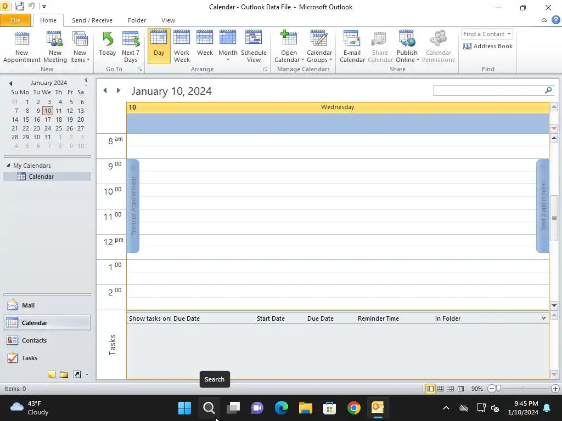The height and width of the screenshot is (421, 562).
Task: Switch to Schedule View
Action: click(254, 47)
